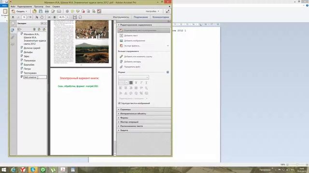
Task: Click the current page number field
Action: point(24,17)
